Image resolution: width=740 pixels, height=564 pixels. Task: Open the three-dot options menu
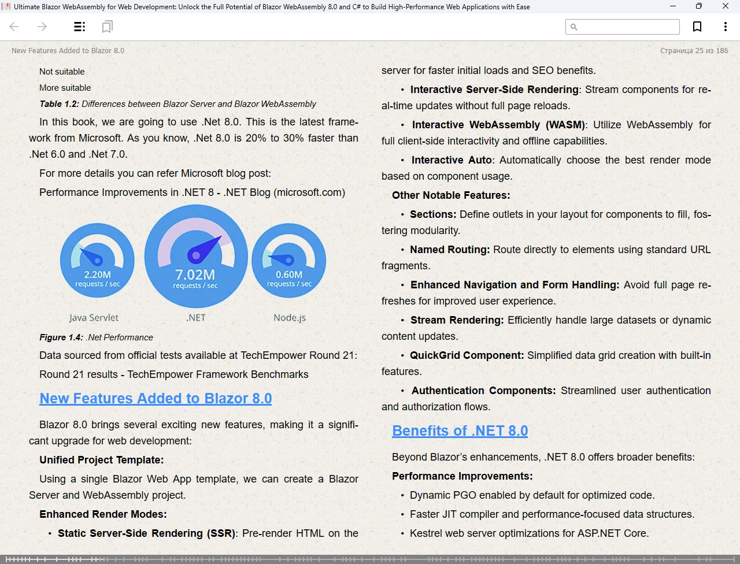click(725, 27)
